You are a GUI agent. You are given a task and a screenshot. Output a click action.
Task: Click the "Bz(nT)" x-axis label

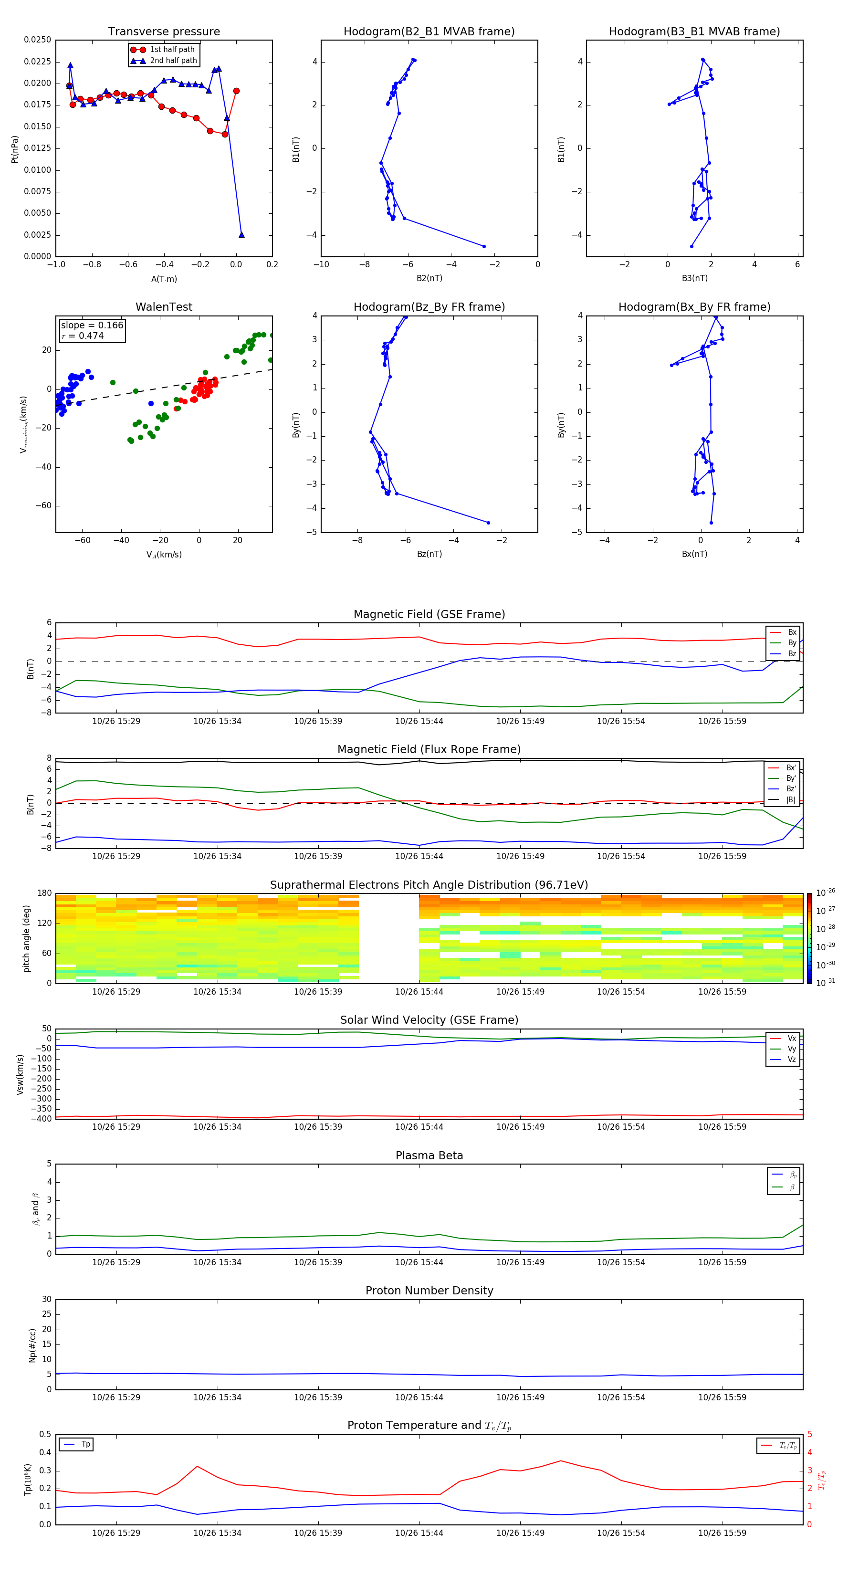[429, 554]
